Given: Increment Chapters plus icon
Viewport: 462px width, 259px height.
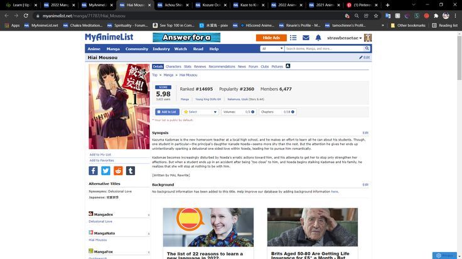Looking at the screenshot, I should point(293,112).
